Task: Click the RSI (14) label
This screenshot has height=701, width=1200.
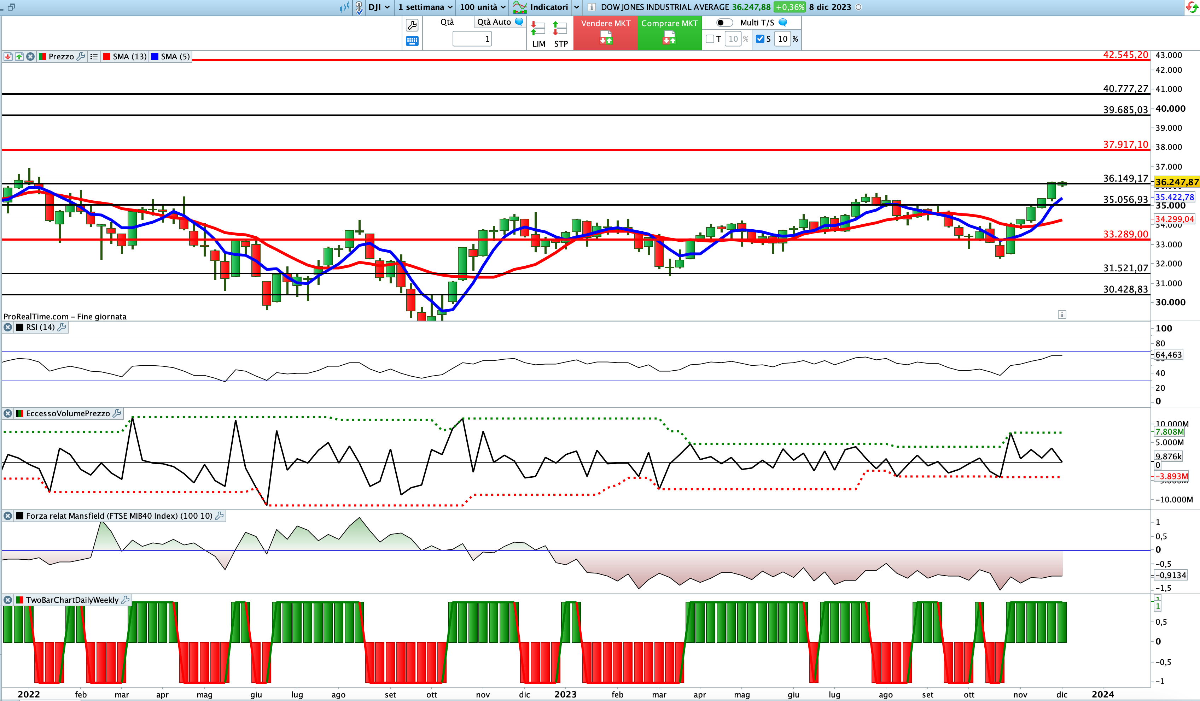Action: (x=40, y=328)
